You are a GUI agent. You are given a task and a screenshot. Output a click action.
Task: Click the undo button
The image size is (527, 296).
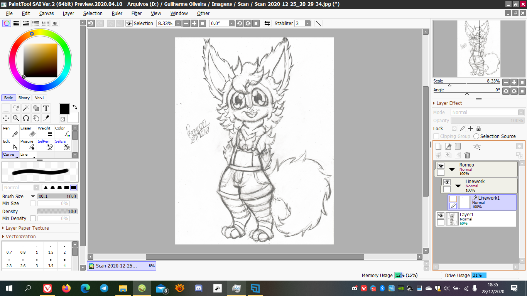point(91,24)
